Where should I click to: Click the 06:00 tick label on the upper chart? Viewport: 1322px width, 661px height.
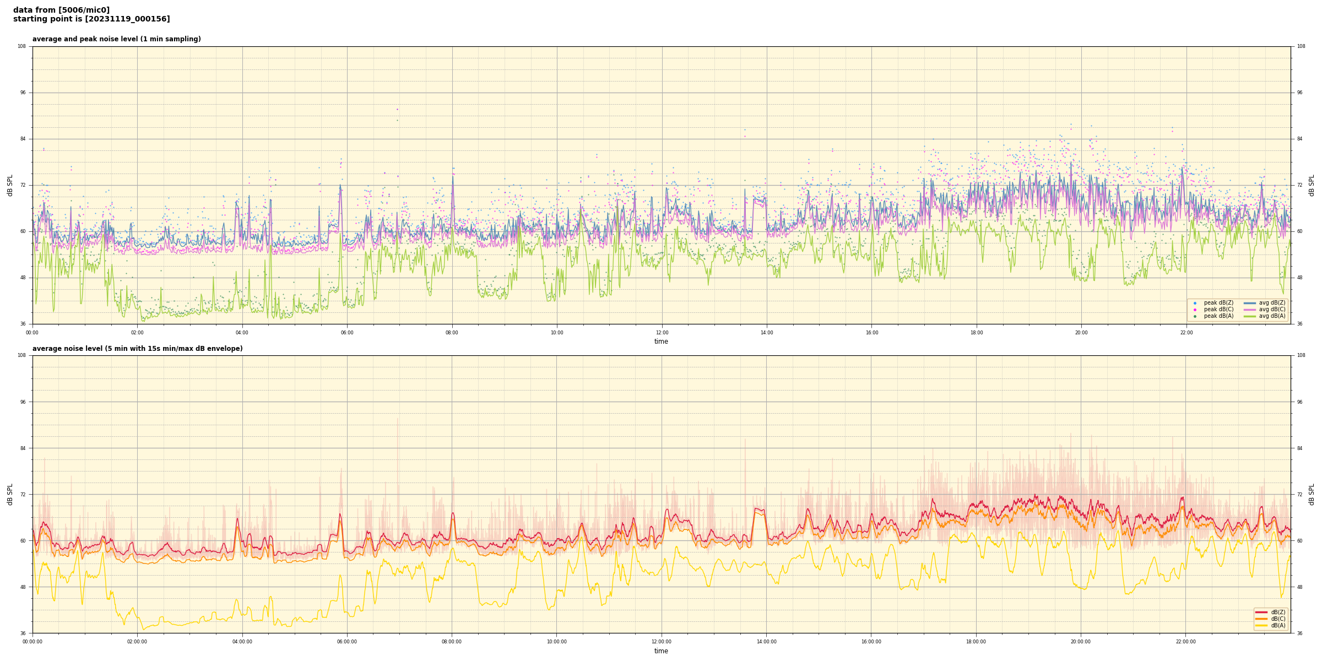point(347,333)
